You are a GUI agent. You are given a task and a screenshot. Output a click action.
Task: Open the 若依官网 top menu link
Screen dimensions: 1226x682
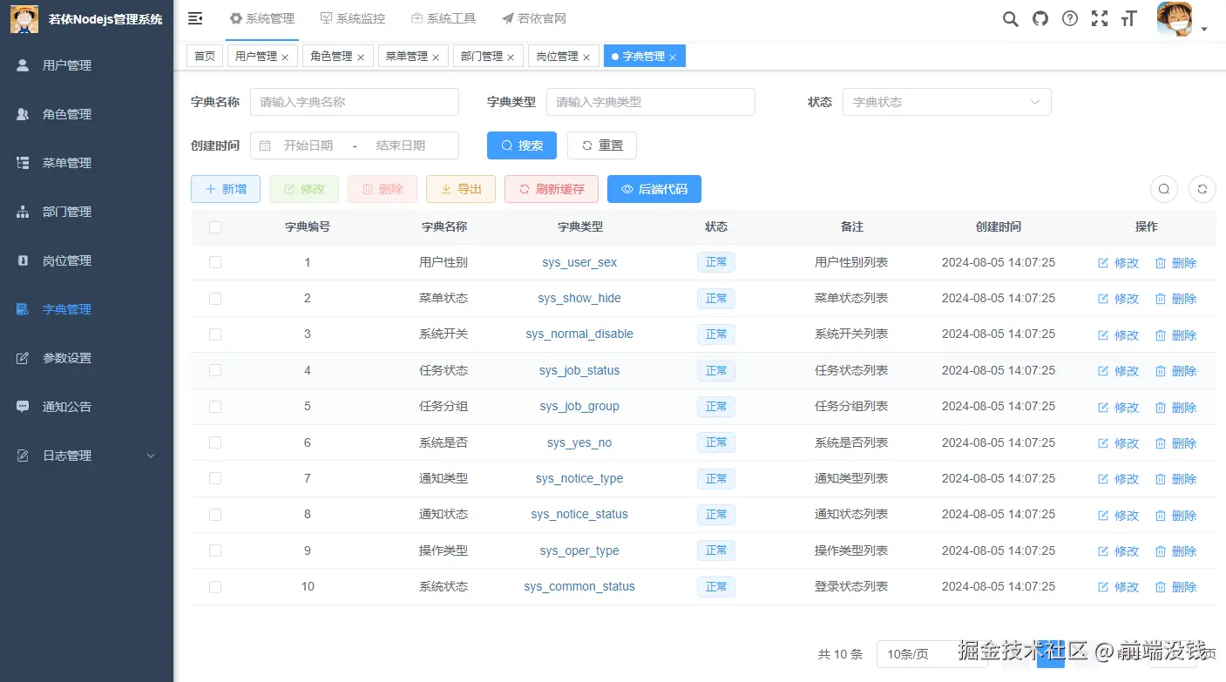point(534,19)
